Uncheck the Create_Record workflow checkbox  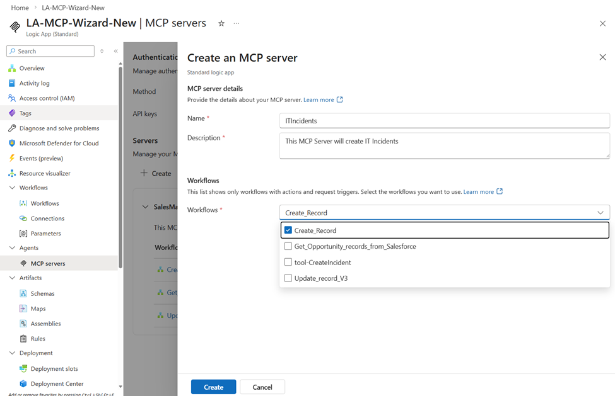(x=288, y=230)
